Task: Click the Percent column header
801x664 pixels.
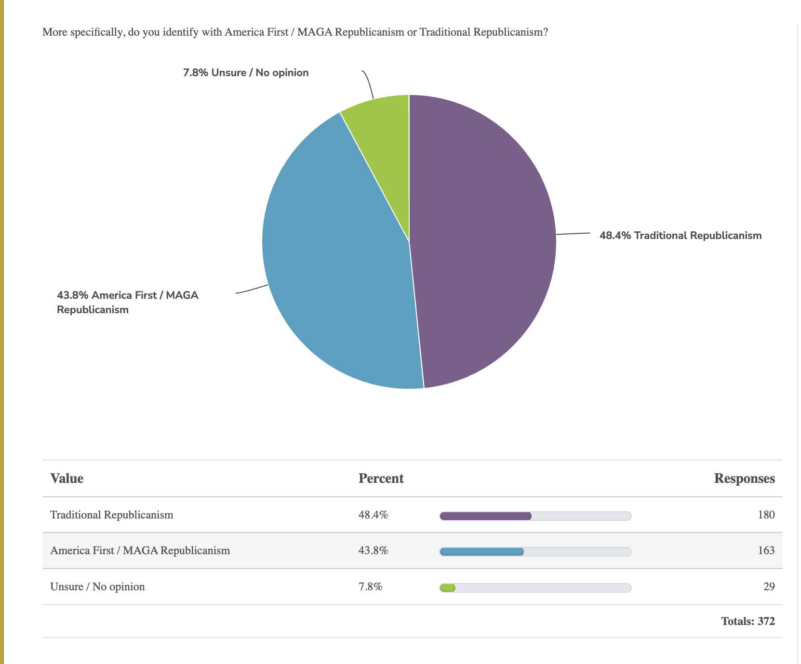Action: 381,478
